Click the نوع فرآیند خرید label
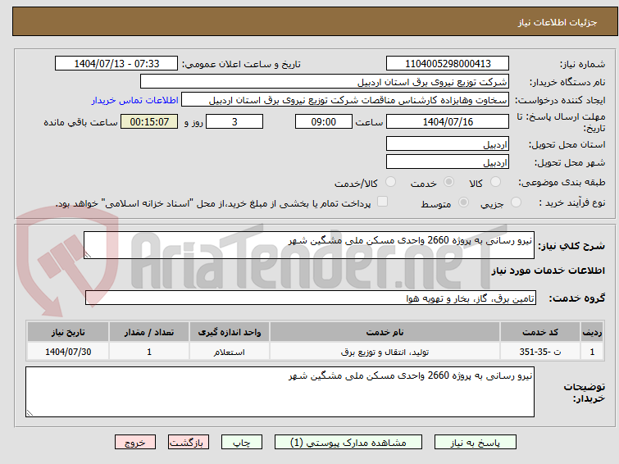619x464 pixels. point(572,202)
